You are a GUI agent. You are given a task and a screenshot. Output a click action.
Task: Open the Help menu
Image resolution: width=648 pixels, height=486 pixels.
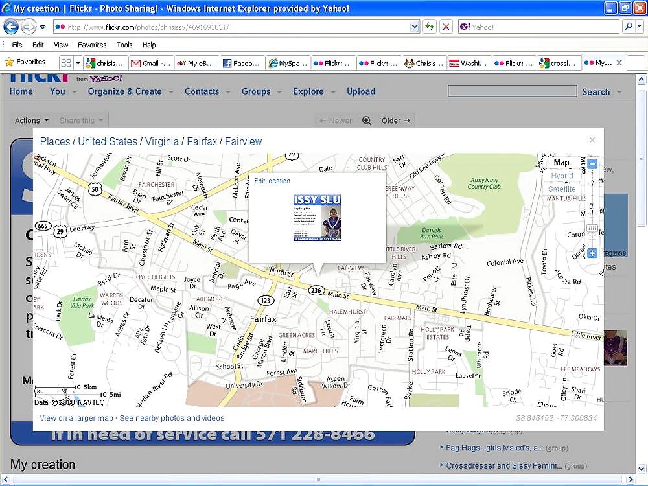coord(149,45)
